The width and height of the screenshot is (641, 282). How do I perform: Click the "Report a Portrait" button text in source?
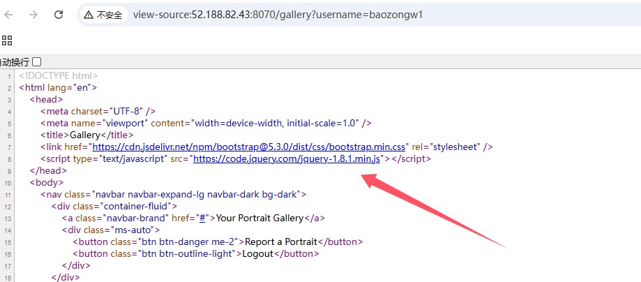278,242
